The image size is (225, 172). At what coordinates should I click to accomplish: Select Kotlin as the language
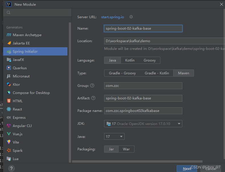(130, 60)
